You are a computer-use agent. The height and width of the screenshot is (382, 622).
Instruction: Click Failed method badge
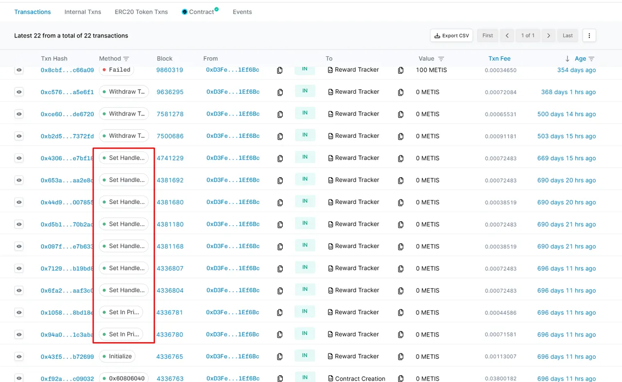[x=117, y=70]
